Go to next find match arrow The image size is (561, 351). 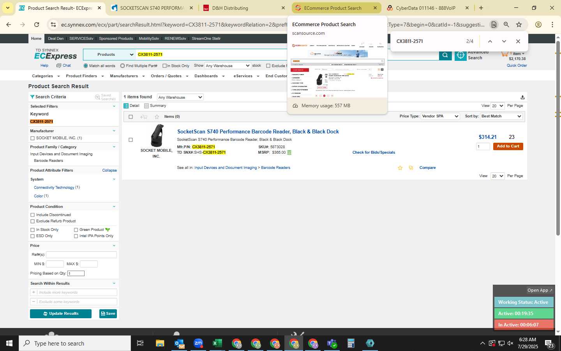pos(504,41)
